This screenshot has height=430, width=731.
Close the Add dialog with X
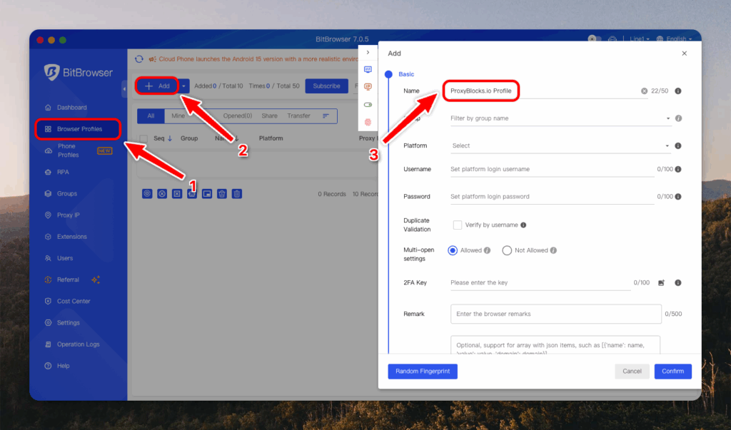tap(685, 53)
